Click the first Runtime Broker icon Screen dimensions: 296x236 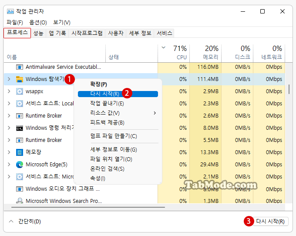coord(20,116)
